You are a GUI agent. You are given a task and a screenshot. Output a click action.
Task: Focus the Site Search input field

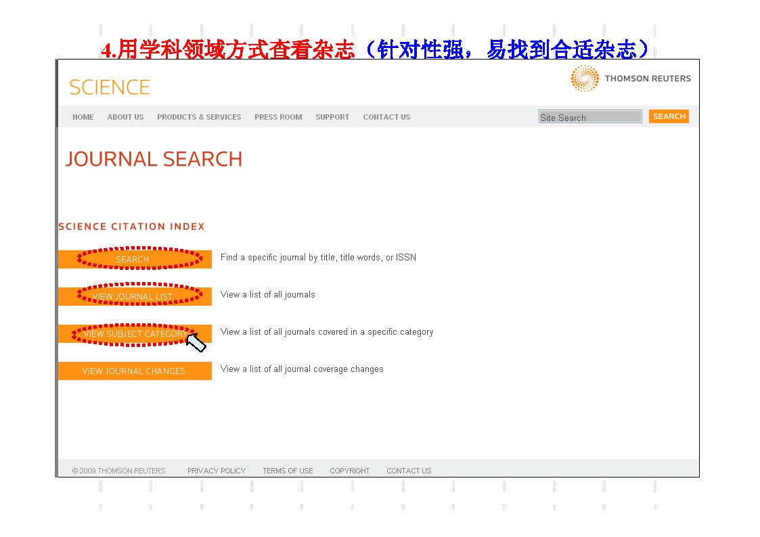pyautogui.click(x=589, y=117)
